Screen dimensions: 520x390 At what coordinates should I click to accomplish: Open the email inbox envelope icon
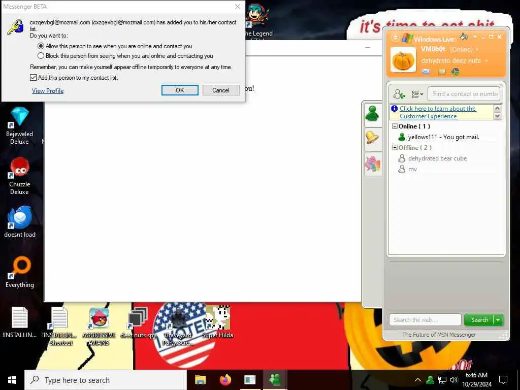pos(426,72)
